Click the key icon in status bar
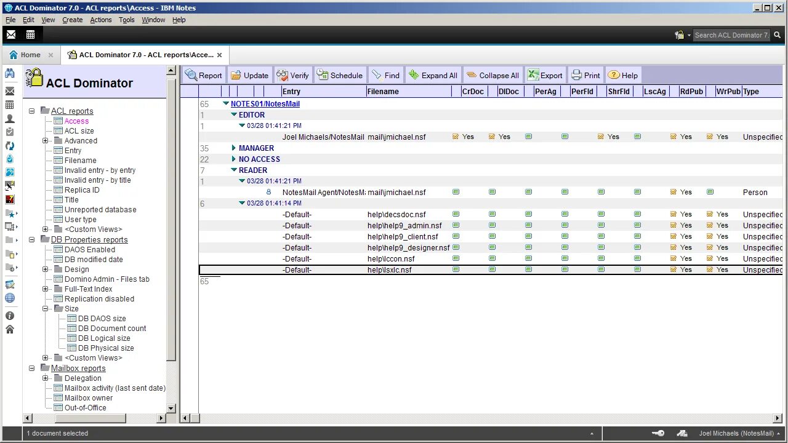788x443 pixels. pos(658,433)
